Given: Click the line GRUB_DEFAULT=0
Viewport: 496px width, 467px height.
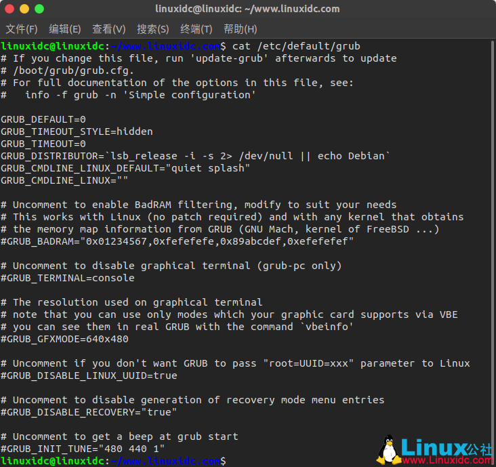Looking at the screenshot, I should 43,119.
